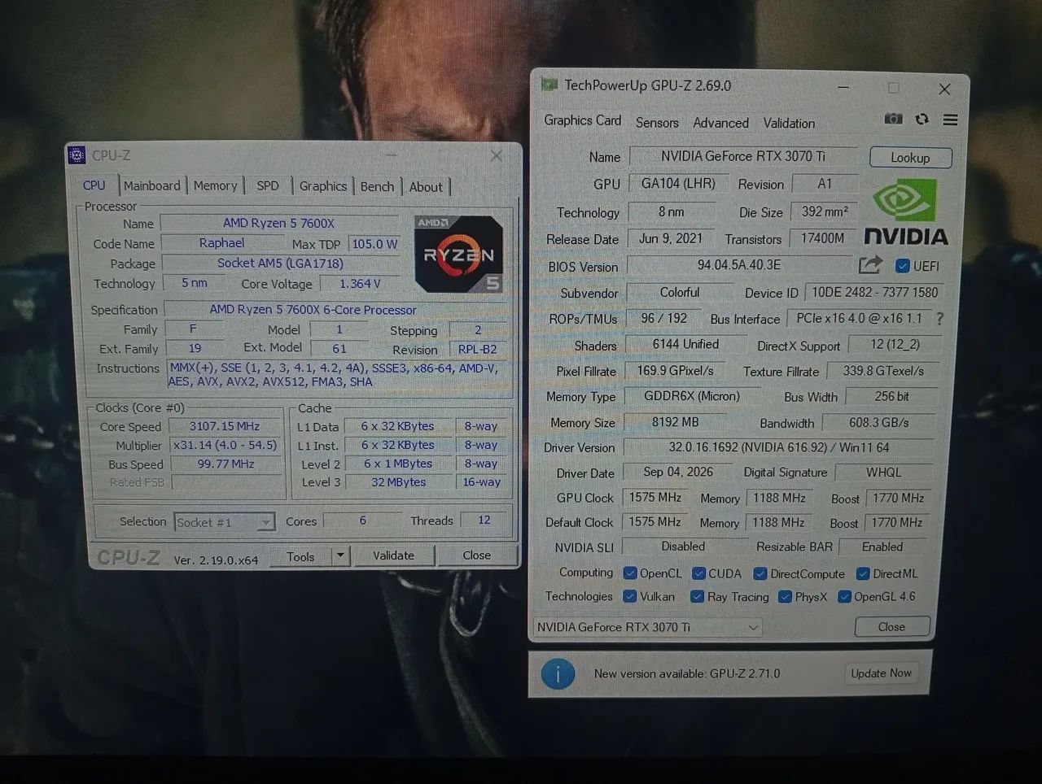Image resolution: width=1042 pixels, height=784 pixels.
Task: Toggle the PhysX checkbox
Action: [785, 596]
